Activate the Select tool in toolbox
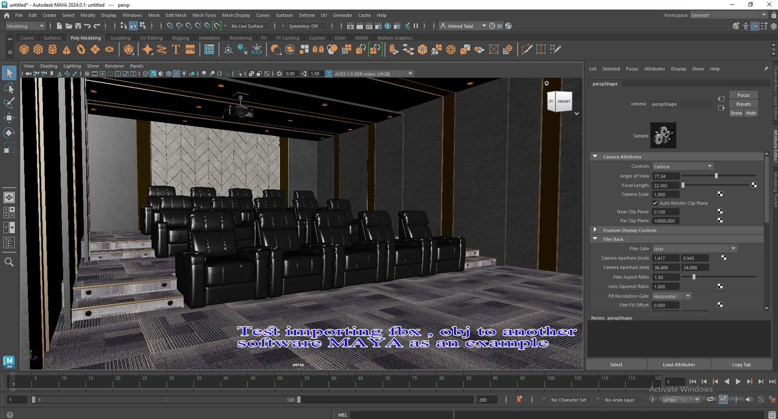 9,73
